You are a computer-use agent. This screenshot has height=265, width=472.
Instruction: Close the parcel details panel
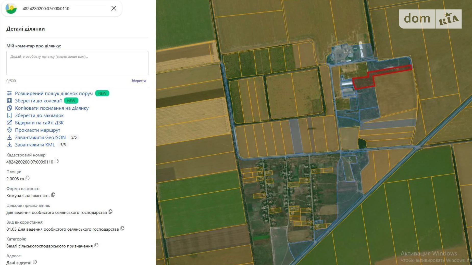pos(114,8)
